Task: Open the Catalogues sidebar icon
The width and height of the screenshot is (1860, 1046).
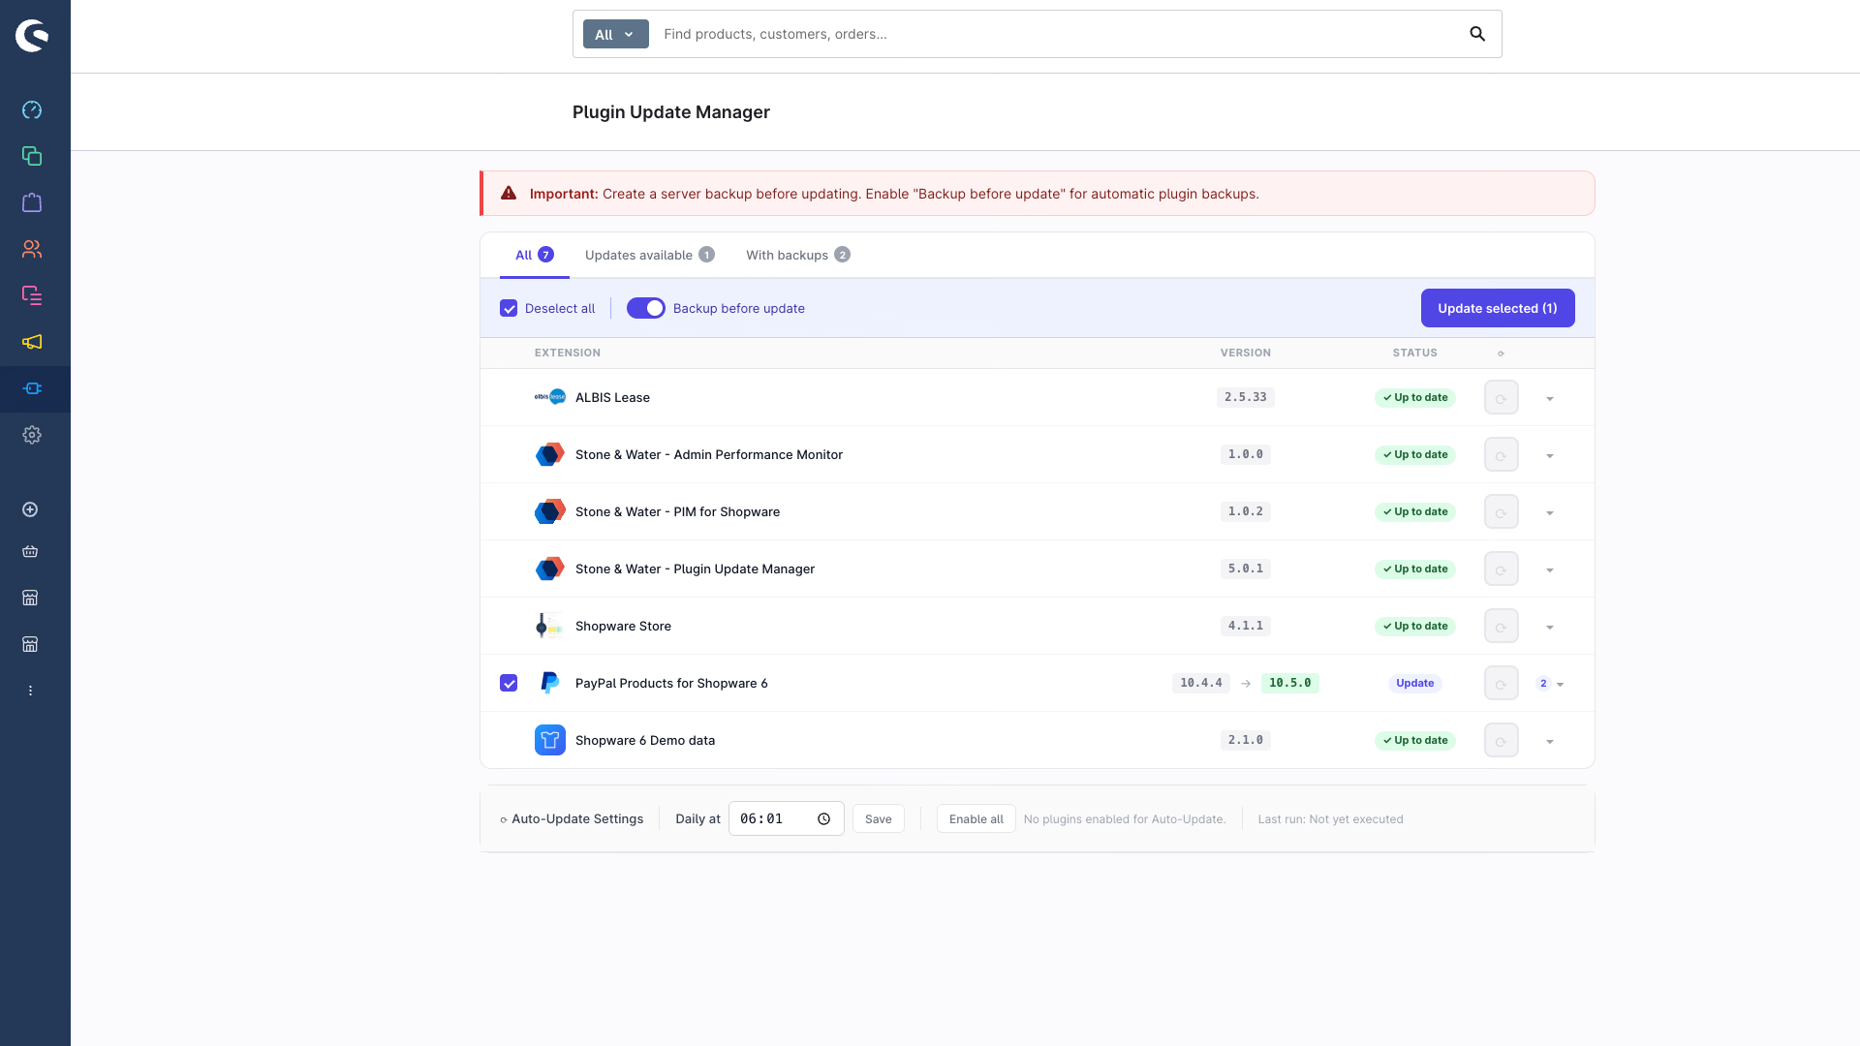Action: pos(32,156)
